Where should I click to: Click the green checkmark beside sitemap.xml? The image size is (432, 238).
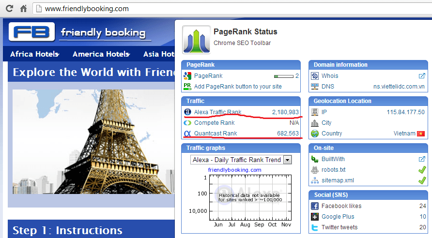coord(422,180)
